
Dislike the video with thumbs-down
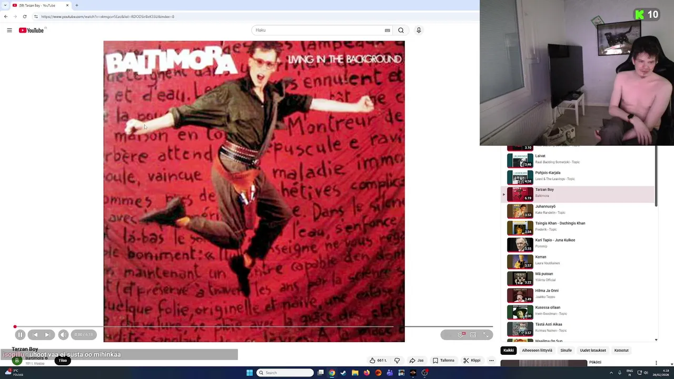397,361
